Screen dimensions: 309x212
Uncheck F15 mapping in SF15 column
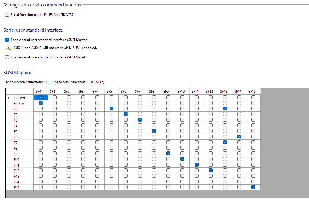253,187
